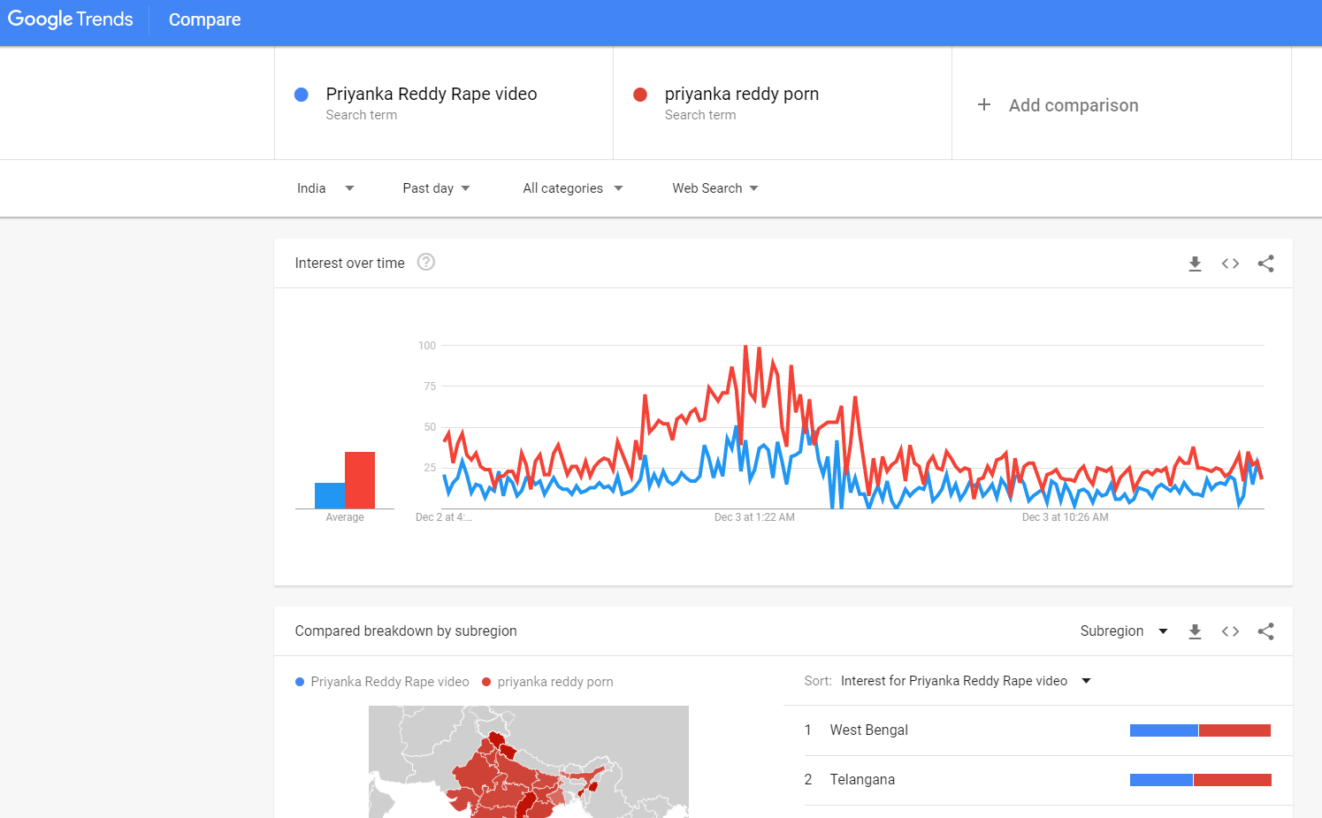
Task: Click the red dot beside second search term
Action: point(640,95)
